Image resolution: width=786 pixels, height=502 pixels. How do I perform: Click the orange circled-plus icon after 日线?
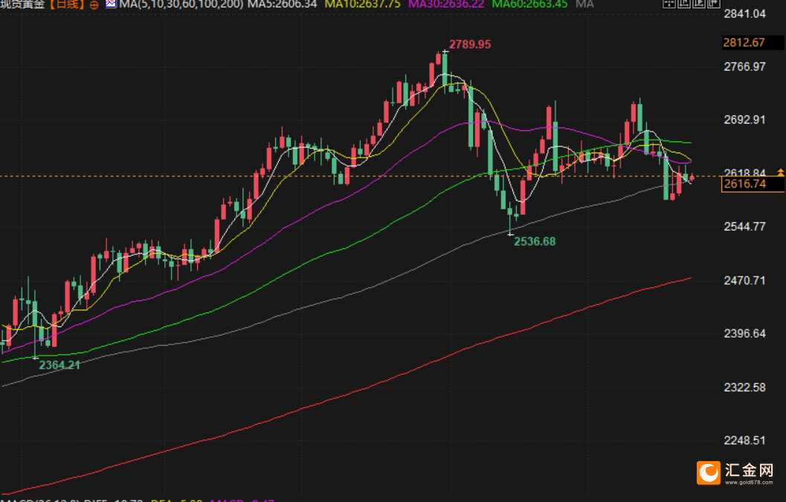[x=94, y=5]
